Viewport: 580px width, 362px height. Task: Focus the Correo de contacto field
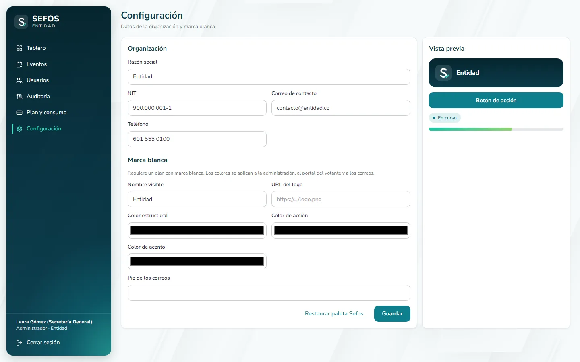click(x=341, y=108)
